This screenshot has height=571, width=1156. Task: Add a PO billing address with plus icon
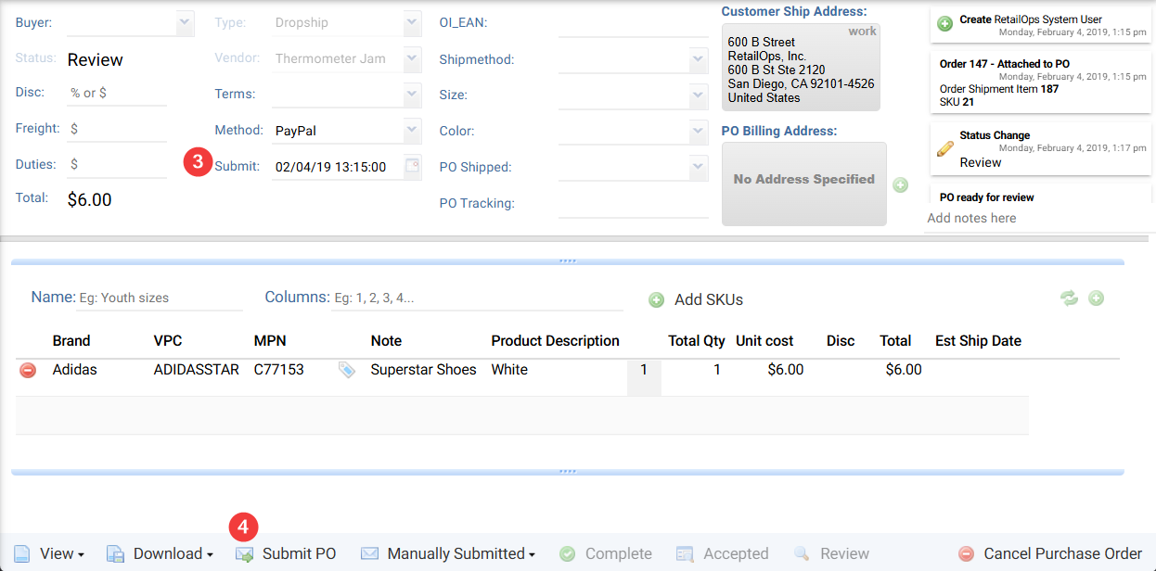click(900, 185)
